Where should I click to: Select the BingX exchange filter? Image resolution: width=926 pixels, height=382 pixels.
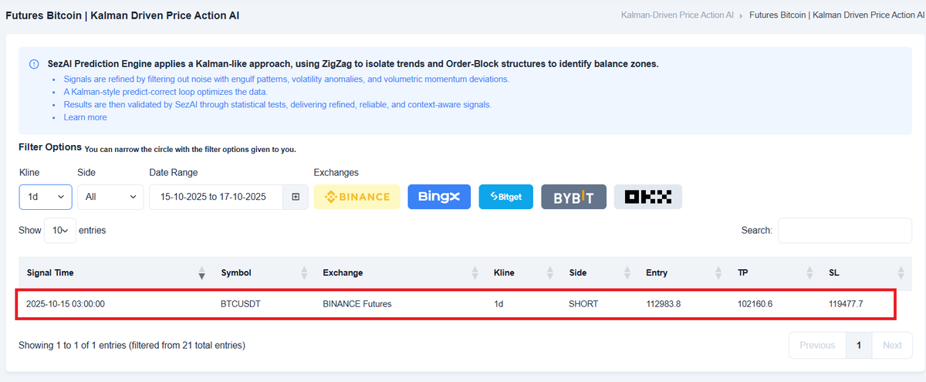(439, 197)
